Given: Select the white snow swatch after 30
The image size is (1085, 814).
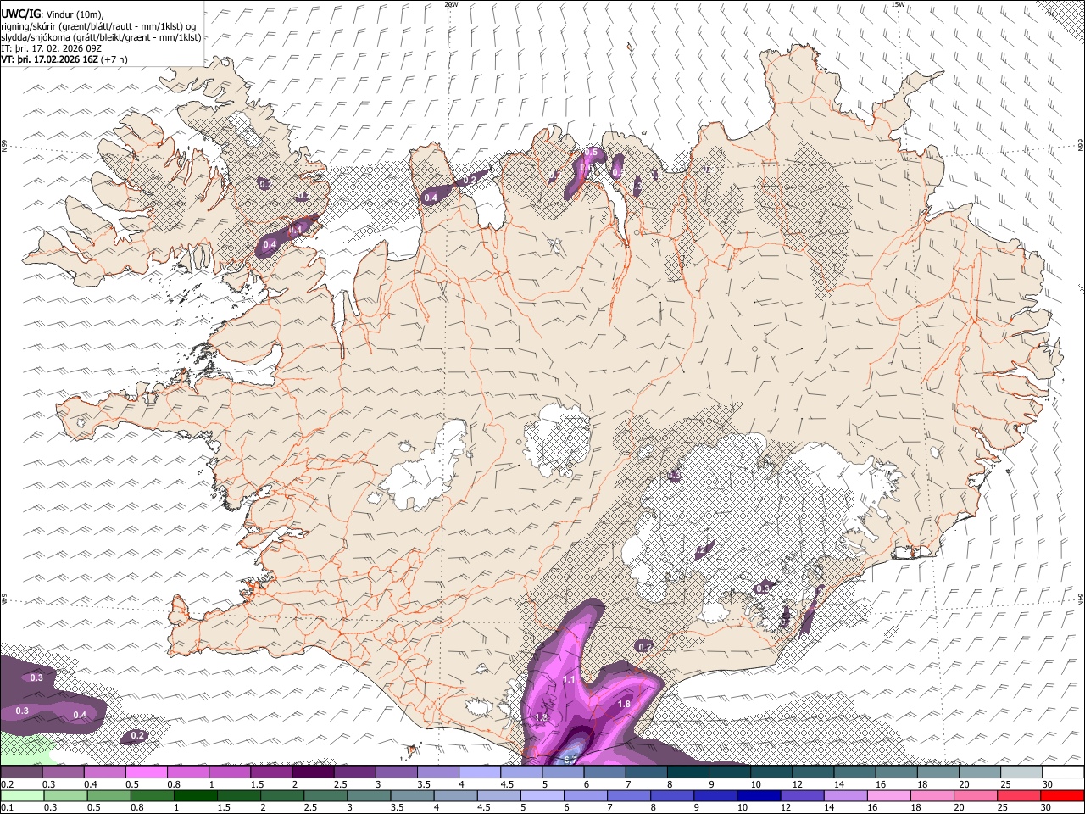Looking at the screenshot, I should [1063, 772].
